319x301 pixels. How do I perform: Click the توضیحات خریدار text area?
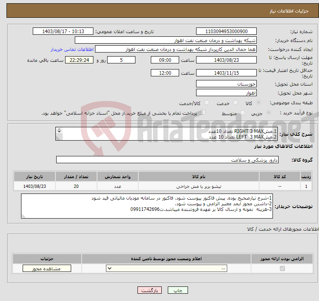(147, 206)
